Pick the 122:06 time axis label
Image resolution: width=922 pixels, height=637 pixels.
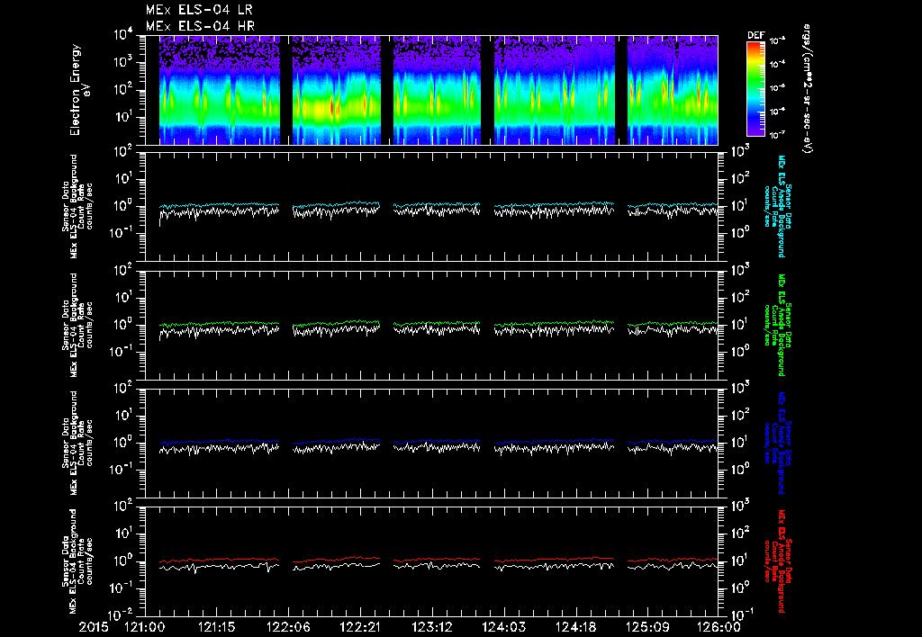287,625
